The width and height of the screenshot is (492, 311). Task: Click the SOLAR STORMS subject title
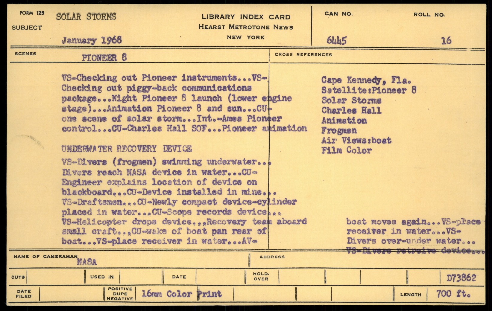coord(86,16)
